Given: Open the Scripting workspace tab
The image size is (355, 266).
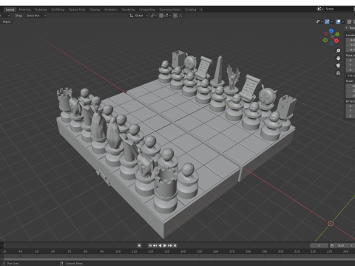Looking at the screenshot, I should pos(191,10).
